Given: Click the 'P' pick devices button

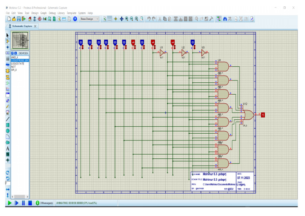Looking at the screenshot, I should point(12,53).
